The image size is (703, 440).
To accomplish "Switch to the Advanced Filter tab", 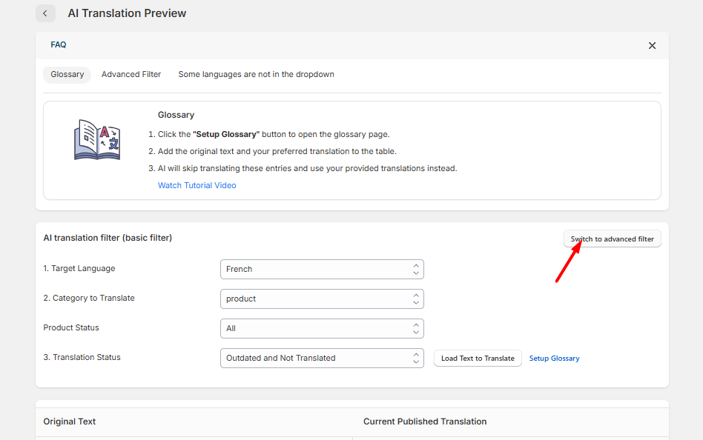I will 131,75.
